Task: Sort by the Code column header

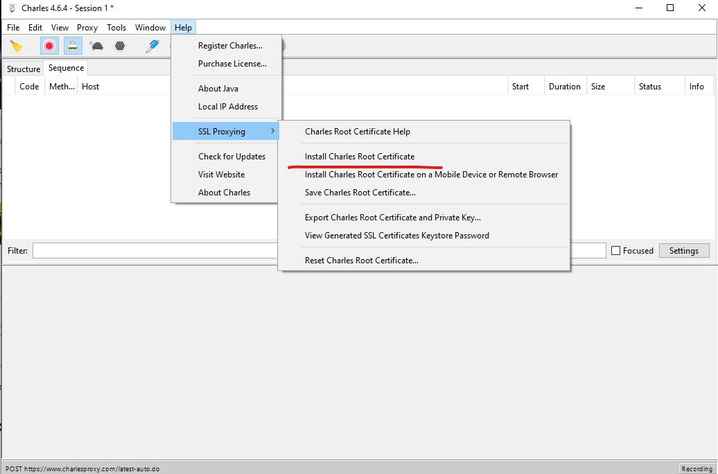Action: pyautogui.click(x=29, y=86)
